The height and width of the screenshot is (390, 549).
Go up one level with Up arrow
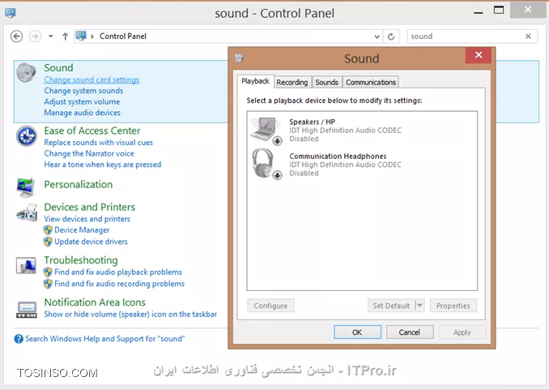point(65,36)
